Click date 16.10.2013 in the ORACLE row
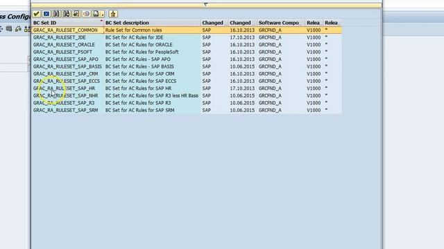Screen dimensions: 444x249 [x=242, y=44]
